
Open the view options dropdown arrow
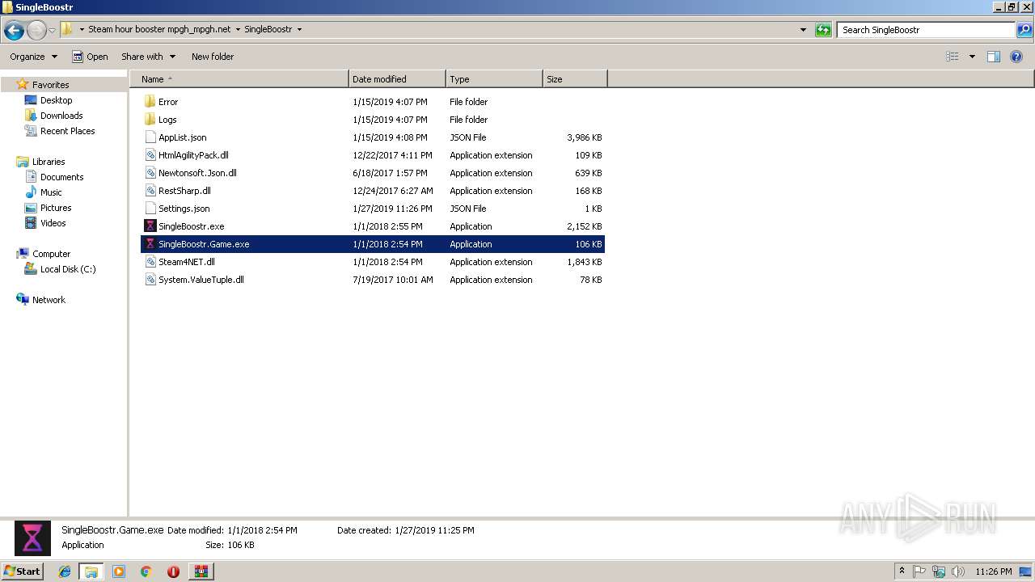(972, 57)
